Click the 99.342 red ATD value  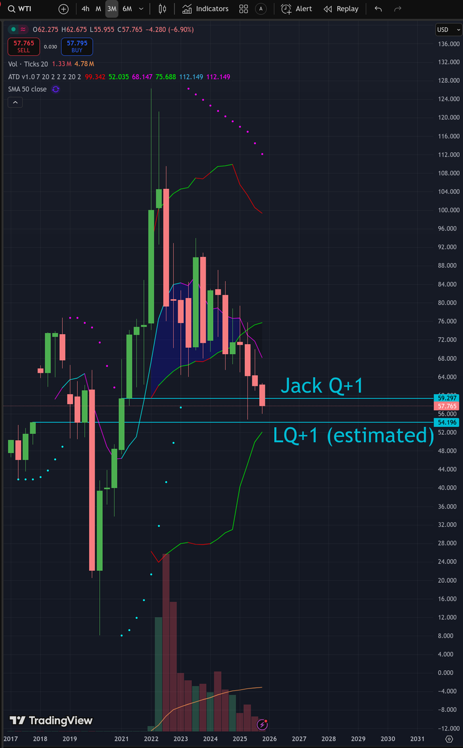point(96,77)
